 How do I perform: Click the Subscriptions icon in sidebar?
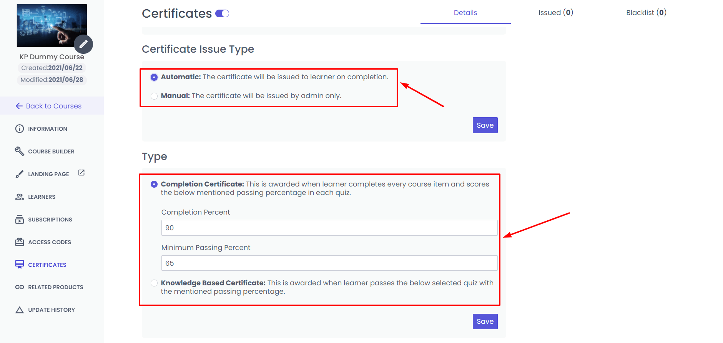pos(20,219)
